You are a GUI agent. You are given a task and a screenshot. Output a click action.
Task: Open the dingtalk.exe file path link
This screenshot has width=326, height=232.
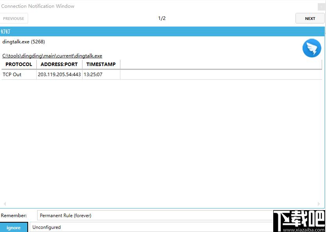click(x=52, y=56)
